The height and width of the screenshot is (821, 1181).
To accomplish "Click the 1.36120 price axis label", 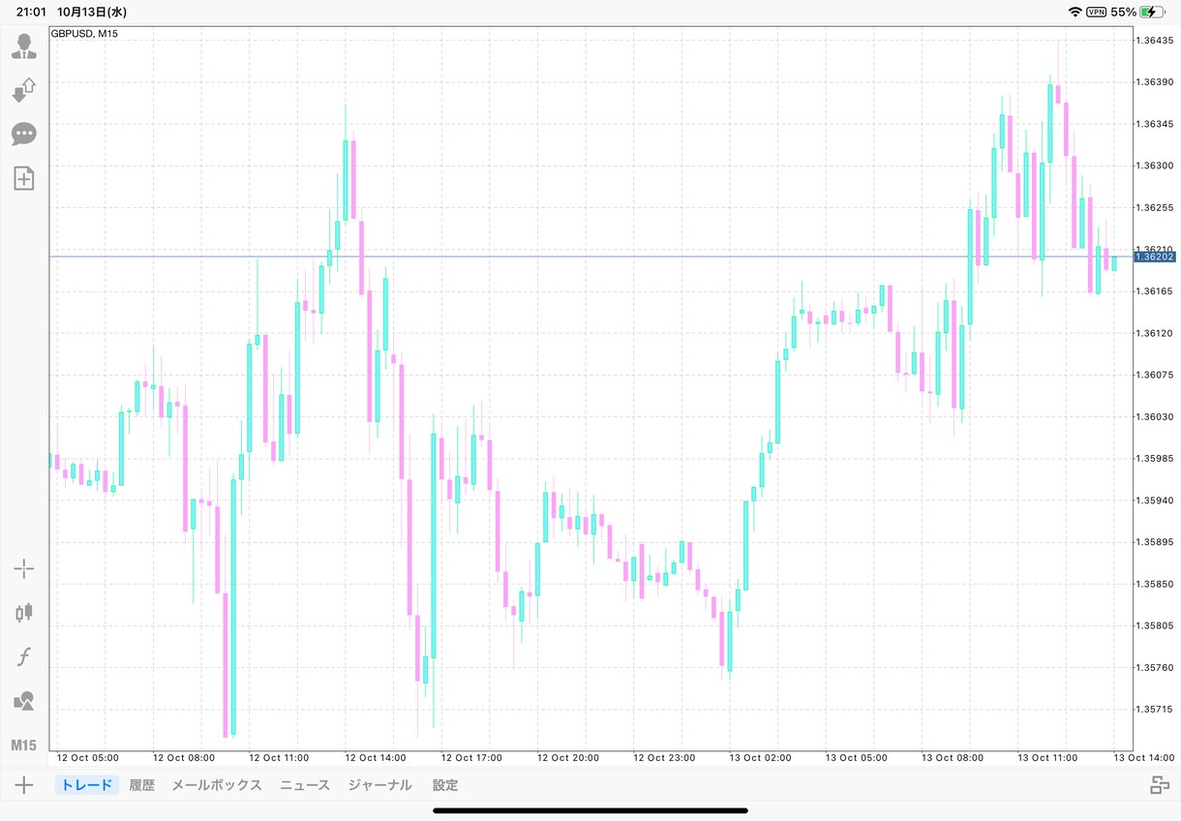I will coord(1155,333).
